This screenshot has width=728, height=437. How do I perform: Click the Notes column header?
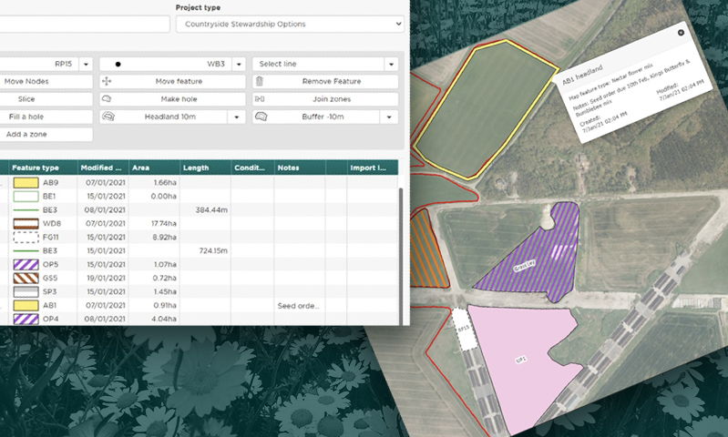pos(300,168)
